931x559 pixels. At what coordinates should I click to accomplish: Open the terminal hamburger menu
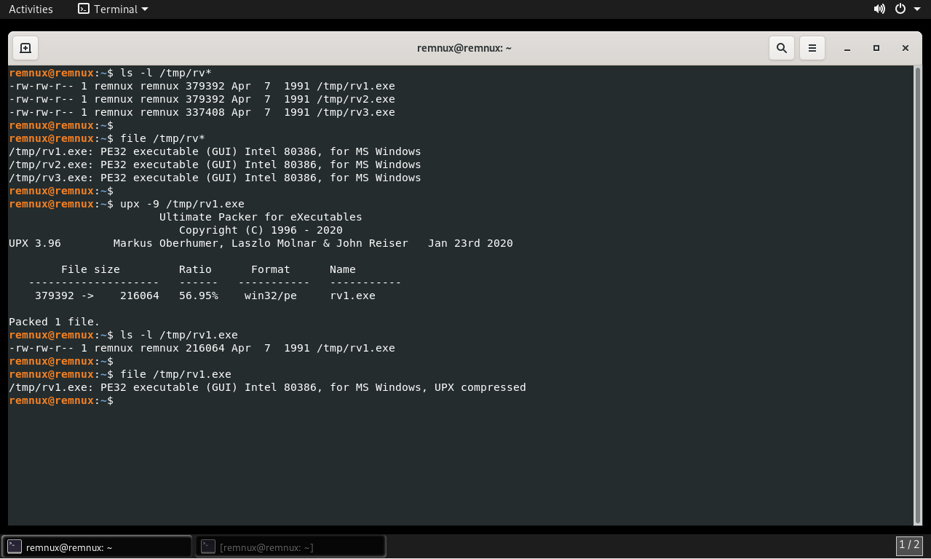point(812,48)
